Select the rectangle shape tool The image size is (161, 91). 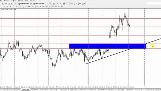[x=29, y=7]
